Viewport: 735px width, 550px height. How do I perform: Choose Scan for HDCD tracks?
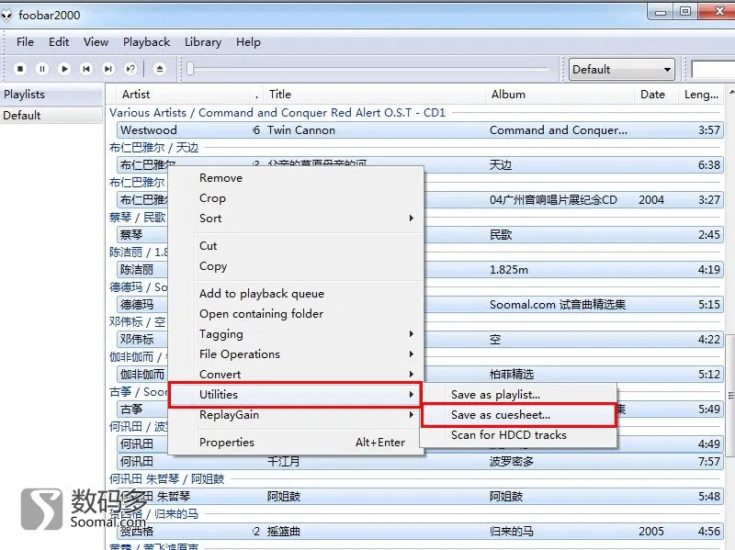[518, 435]
